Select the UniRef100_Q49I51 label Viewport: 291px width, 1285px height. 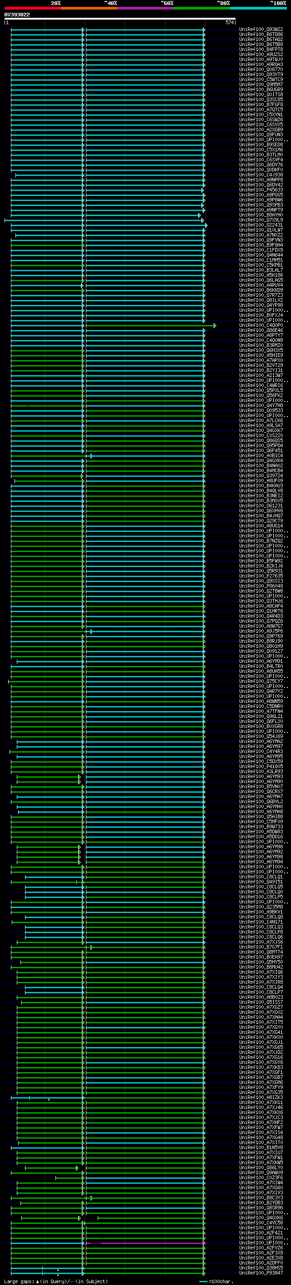[x=261, y=882]
